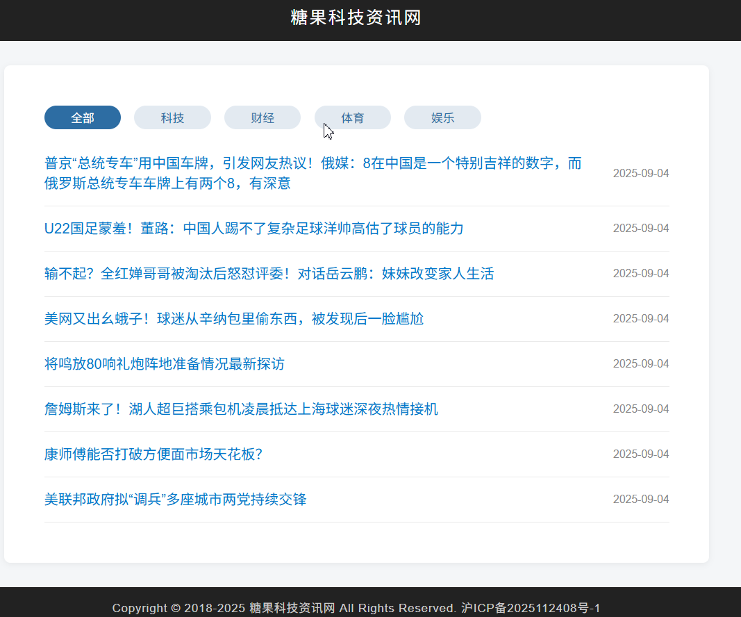The image size is (741, 617).
Task: Show 娱乐 category news
Action: (442, 117)
